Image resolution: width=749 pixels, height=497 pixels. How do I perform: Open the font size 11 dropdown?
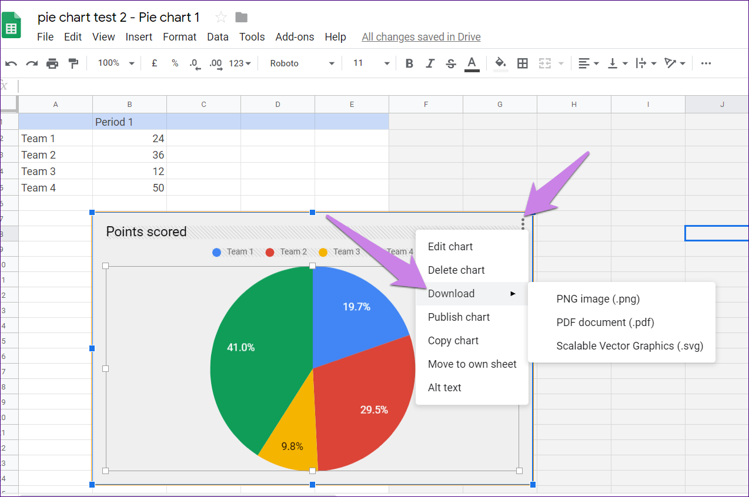tap(371, 63)
